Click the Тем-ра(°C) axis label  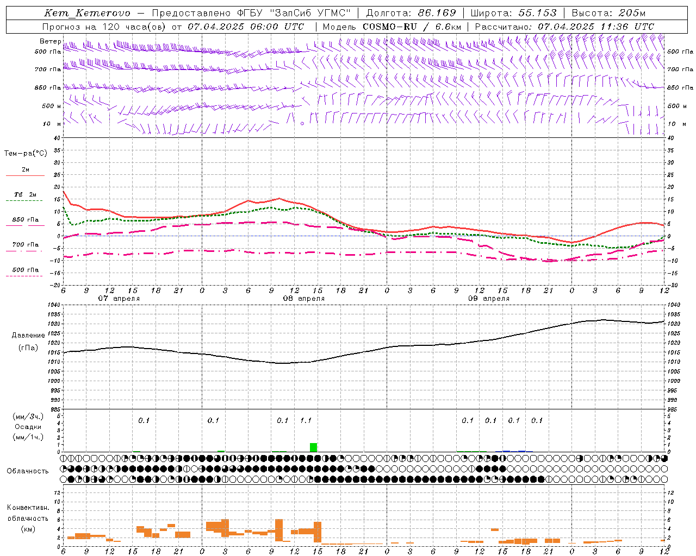26,154
